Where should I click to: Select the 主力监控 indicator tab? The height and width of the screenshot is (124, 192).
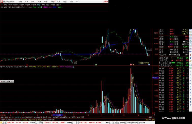[x=37, y=117]
